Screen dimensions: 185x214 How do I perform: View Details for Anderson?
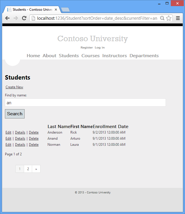20,132
